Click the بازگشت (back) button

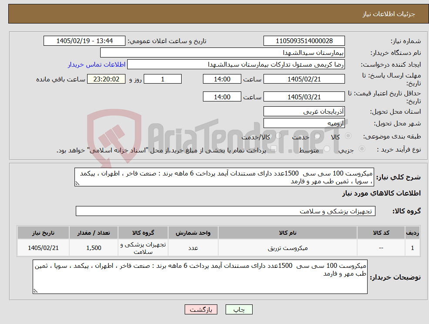(x=201, y=310)
